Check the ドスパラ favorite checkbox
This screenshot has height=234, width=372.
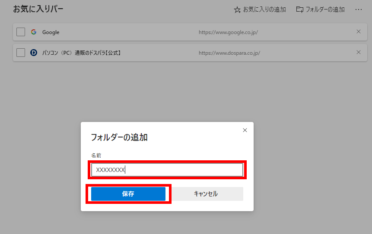click(21, 53)
